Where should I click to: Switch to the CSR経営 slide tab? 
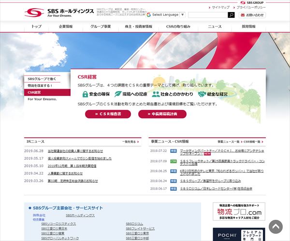[47, 93]
